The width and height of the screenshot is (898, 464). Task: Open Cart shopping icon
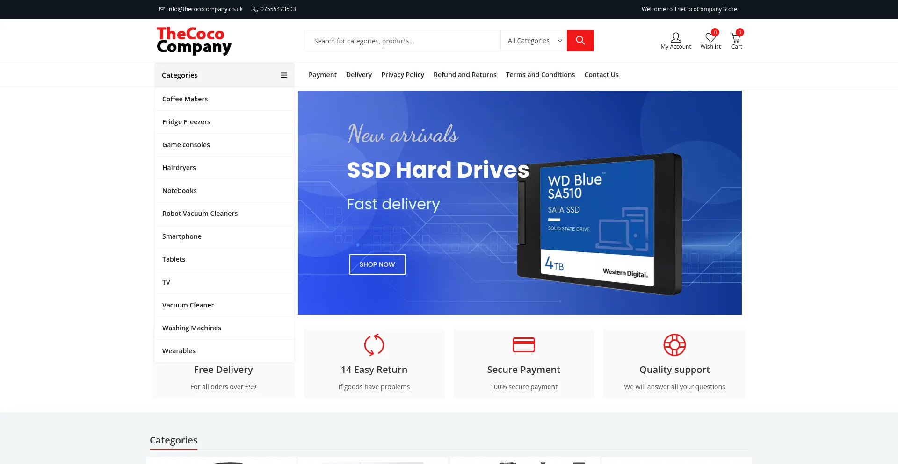(736, 37)
